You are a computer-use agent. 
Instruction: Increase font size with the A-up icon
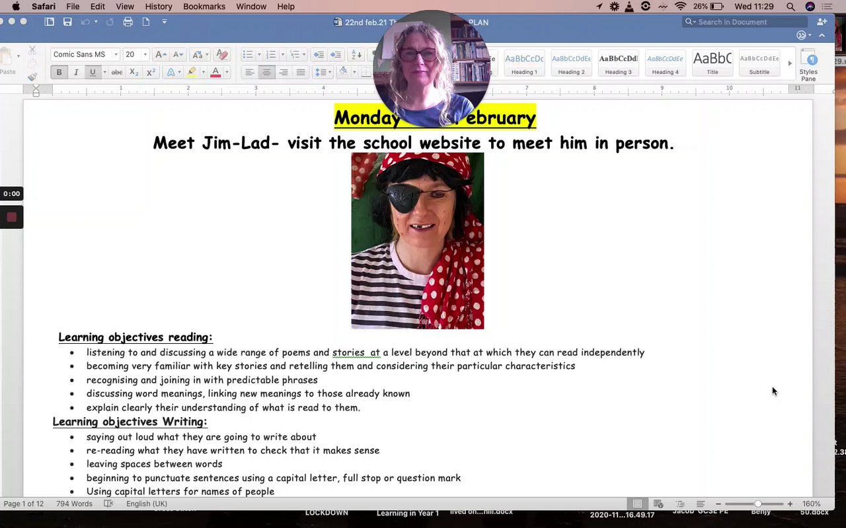(160, 55)
